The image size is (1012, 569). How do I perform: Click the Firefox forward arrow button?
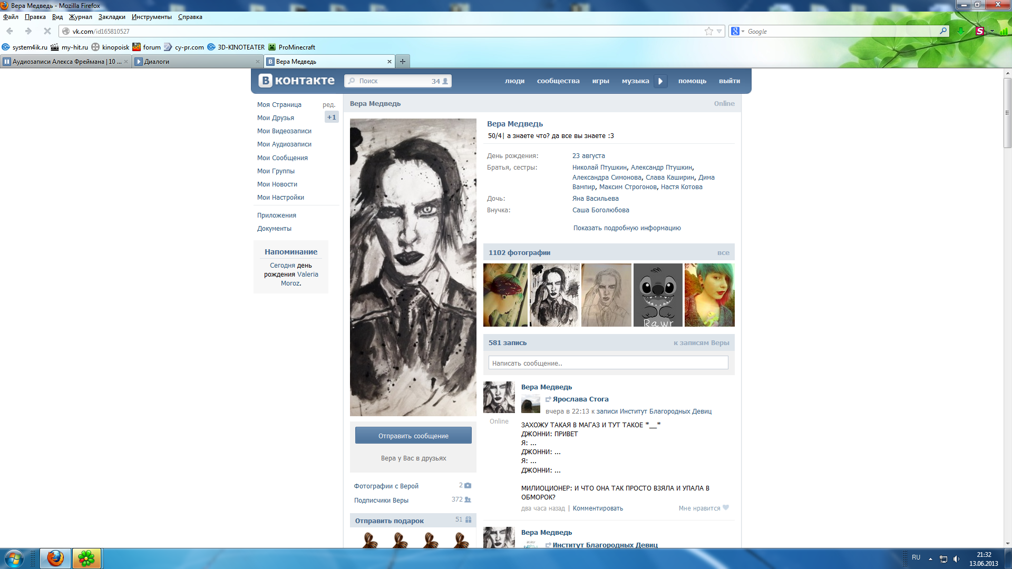pyautogui.click(x=28, y=31)
